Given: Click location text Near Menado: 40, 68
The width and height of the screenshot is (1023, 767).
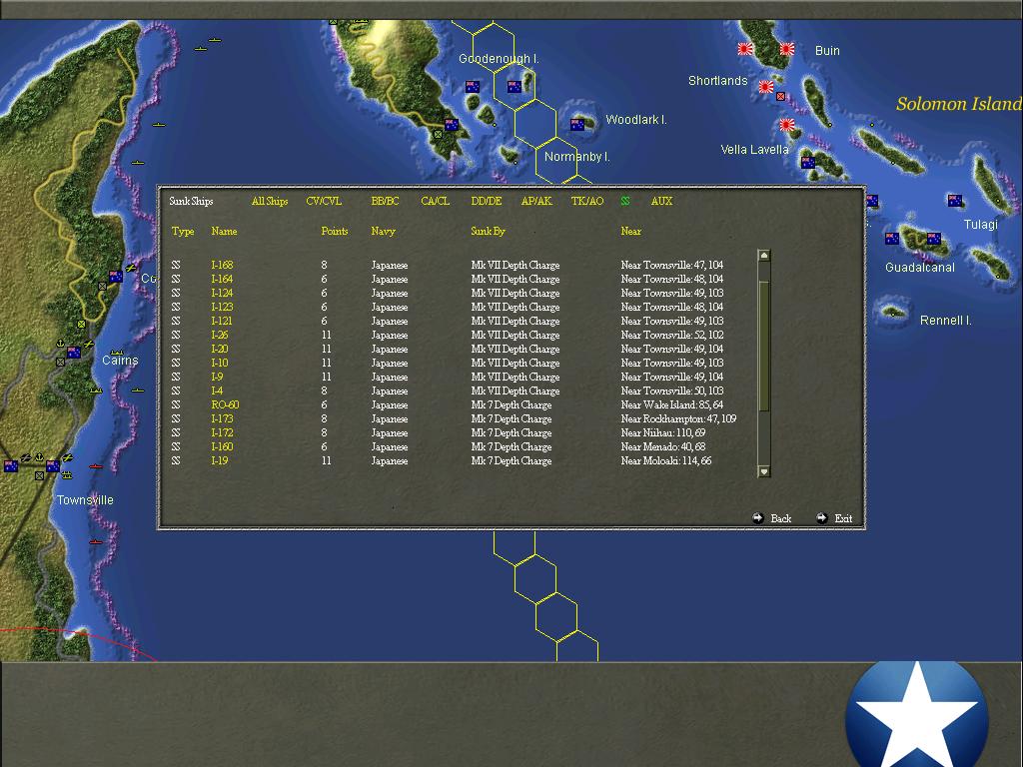Looking at the screenshot, I should click(x=663, y=446).
